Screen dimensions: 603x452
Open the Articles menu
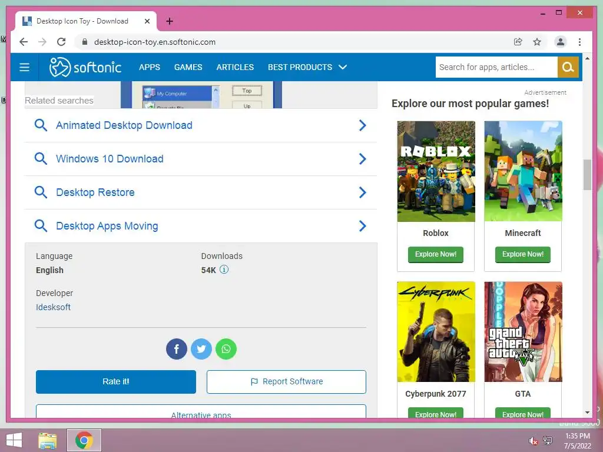[235, 67]
